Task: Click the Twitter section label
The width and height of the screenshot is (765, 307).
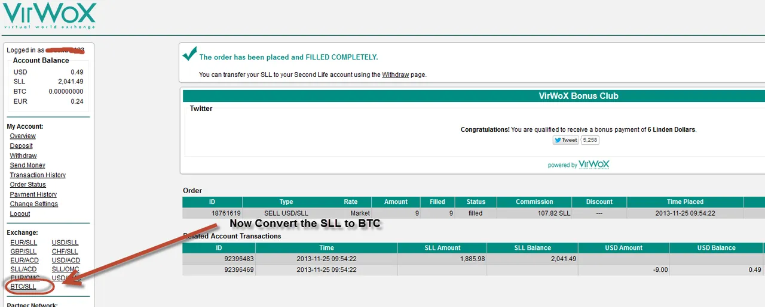Action: [201, 108]
